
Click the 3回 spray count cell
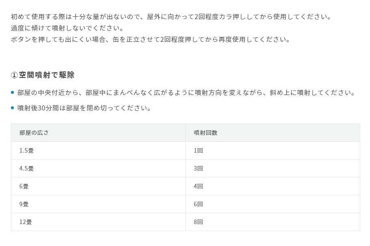point(273,168)
